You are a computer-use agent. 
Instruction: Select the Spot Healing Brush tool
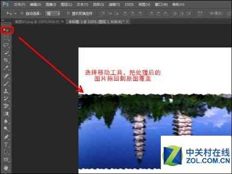(6, 76)
